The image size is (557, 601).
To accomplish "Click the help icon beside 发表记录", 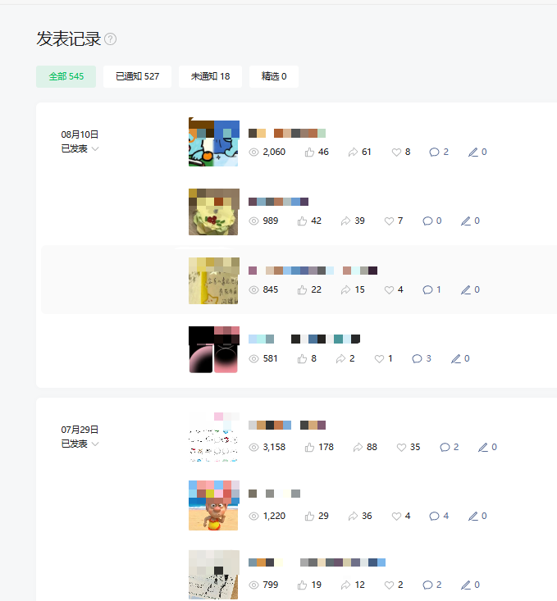I will (111, 39).
